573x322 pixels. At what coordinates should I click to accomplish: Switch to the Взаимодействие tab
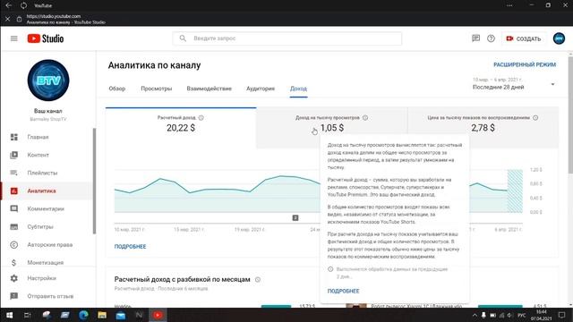point(209,89)
